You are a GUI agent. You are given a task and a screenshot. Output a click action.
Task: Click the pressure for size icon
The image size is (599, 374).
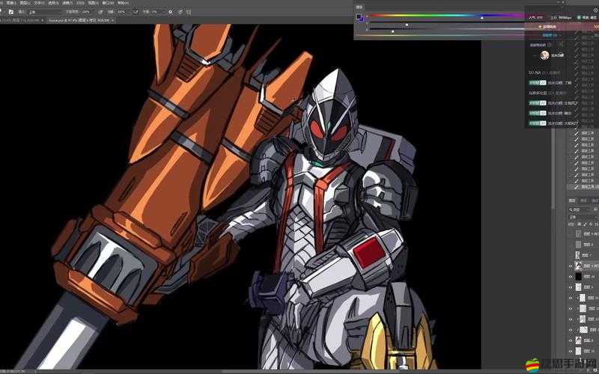tap(180, 12)
